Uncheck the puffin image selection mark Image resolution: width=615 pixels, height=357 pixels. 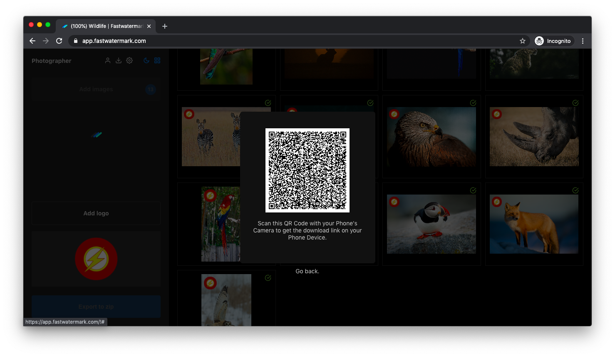pos(473,190)
